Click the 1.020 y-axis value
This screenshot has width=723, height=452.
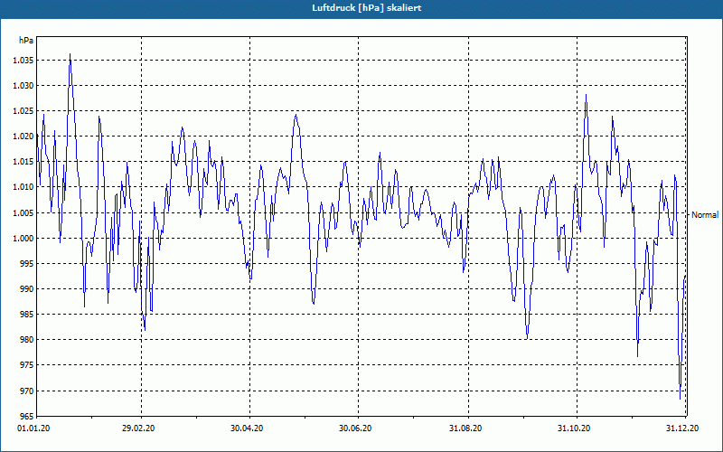(23, 137)
